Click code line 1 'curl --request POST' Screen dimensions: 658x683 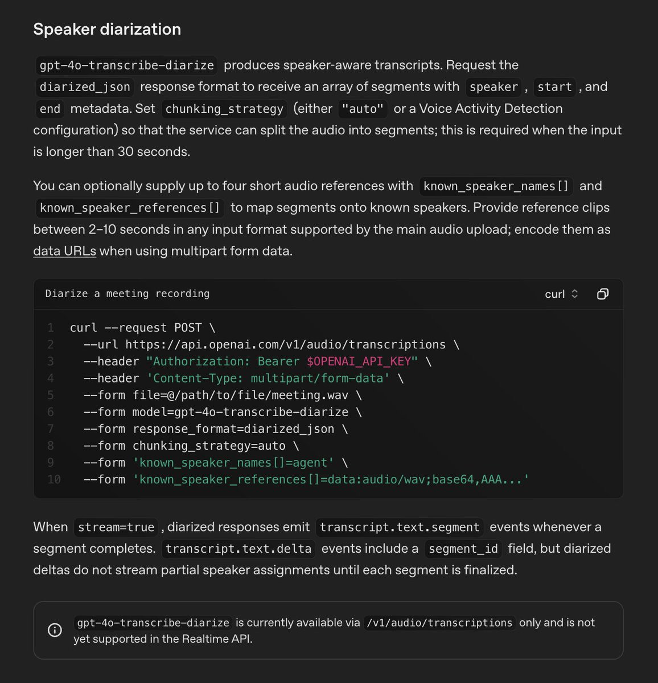point(143,328)
